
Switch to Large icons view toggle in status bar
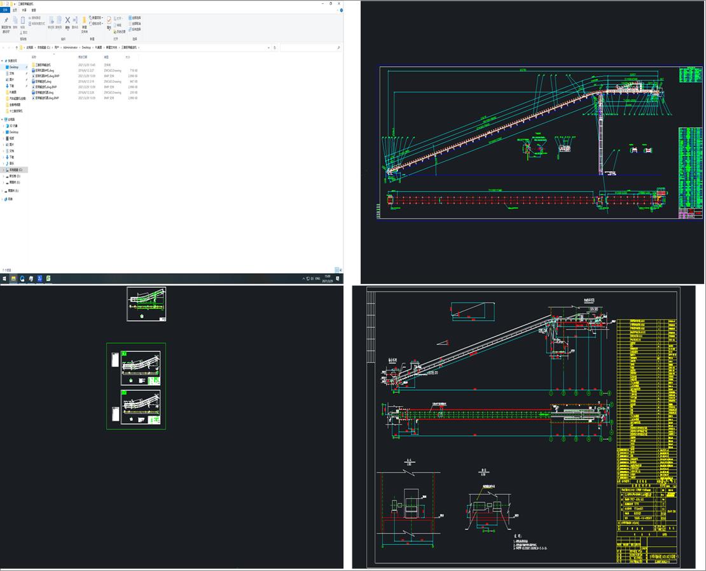(x=340, y=270)
